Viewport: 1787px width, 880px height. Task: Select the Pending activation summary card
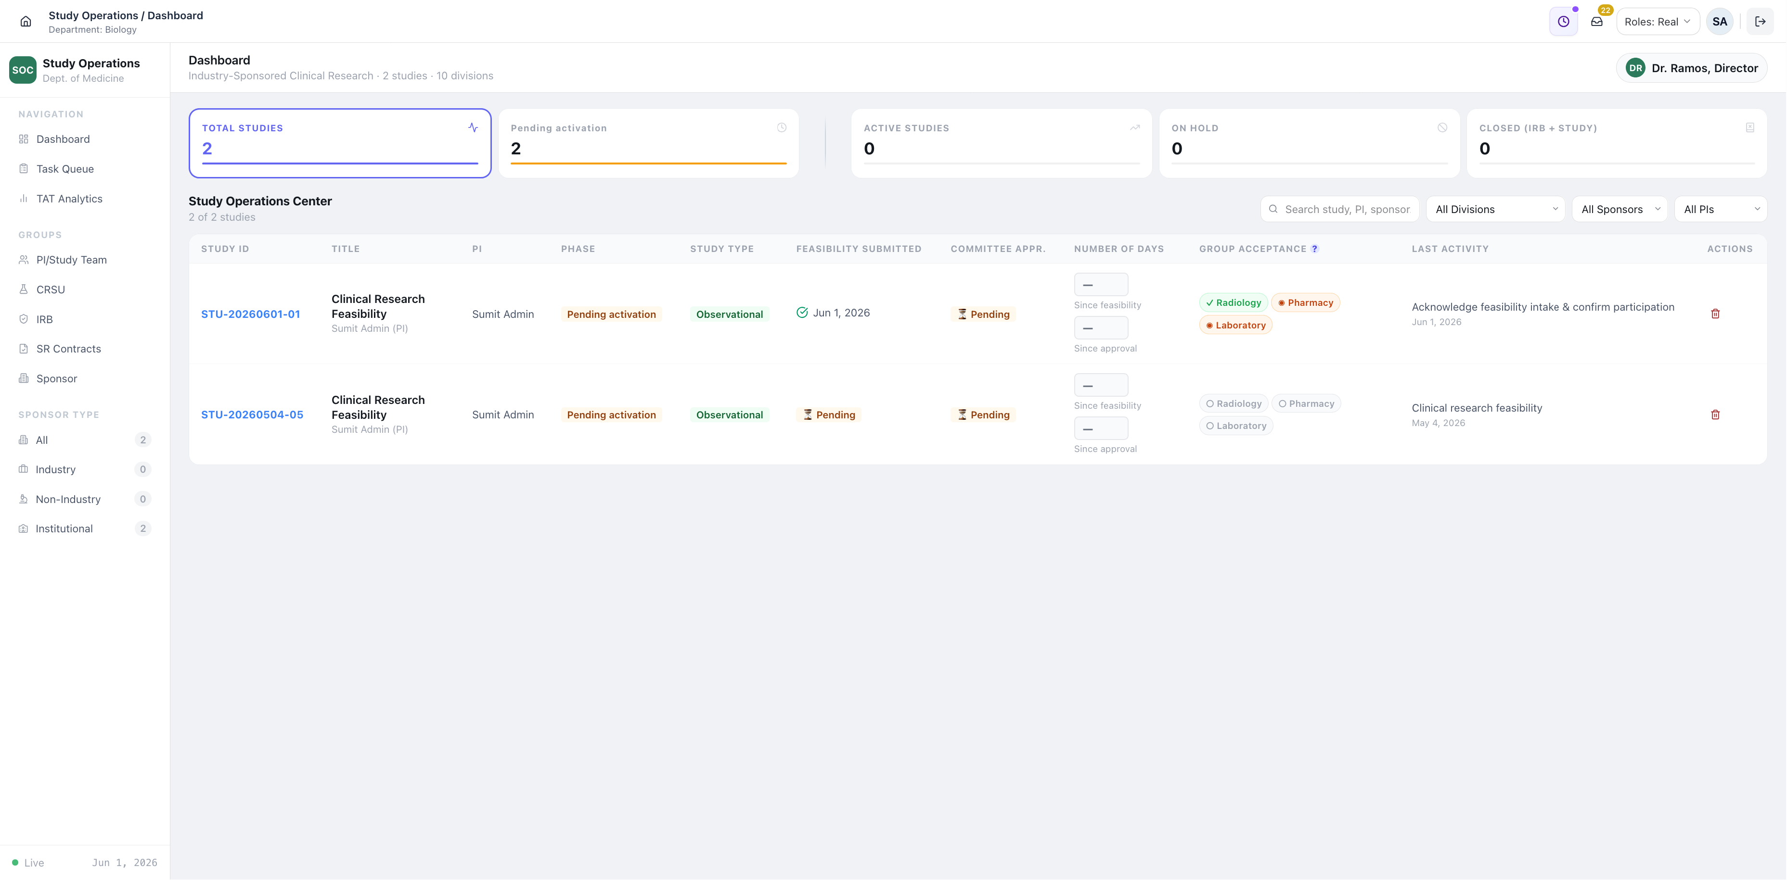tap(649, 143)
